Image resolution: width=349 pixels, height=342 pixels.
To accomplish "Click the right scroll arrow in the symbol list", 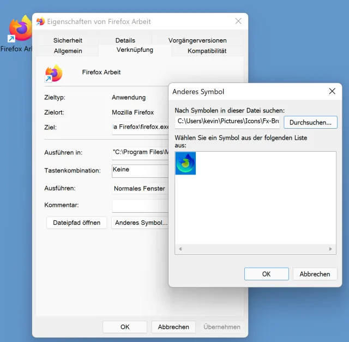I will (x=330, y=249).
